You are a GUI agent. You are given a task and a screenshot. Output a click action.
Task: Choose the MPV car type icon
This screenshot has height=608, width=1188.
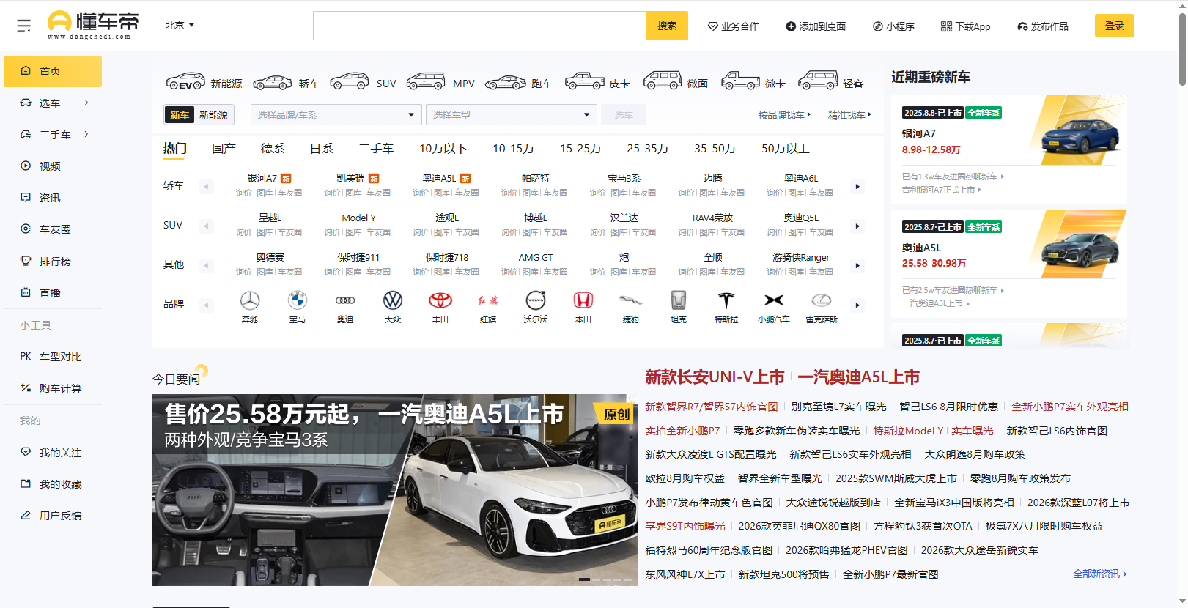tap(426, 81)
